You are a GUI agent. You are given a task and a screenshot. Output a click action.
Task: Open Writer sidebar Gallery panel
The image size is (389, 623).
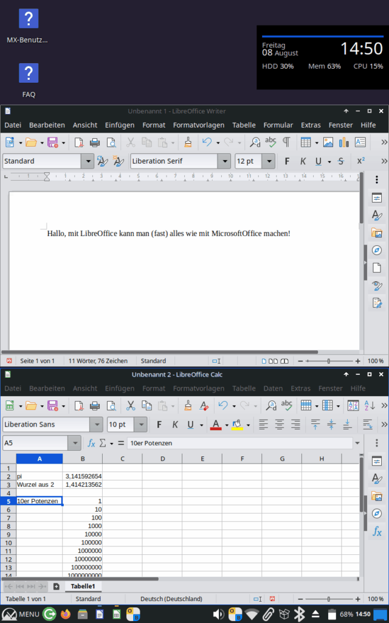coord(377,232)
